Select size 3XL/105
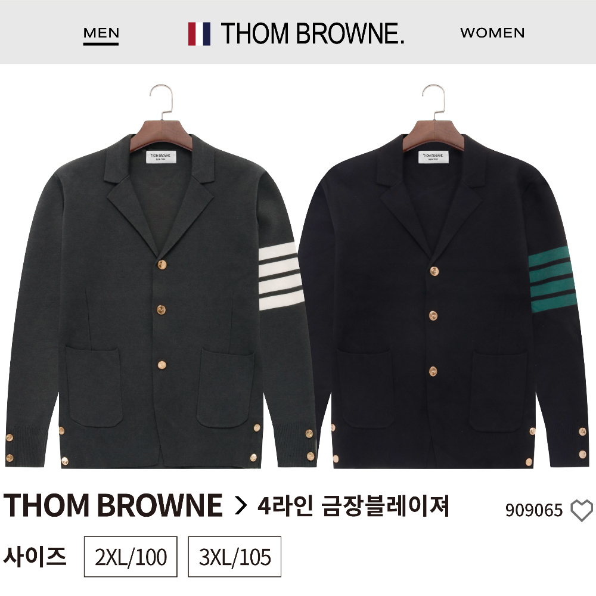Screen dimensions: 596x596 [x=234, y=557]
